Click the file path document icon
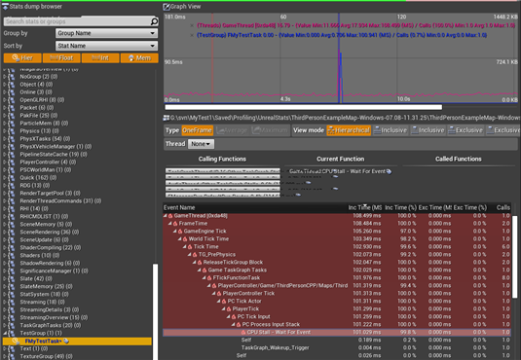 [167, 118]
